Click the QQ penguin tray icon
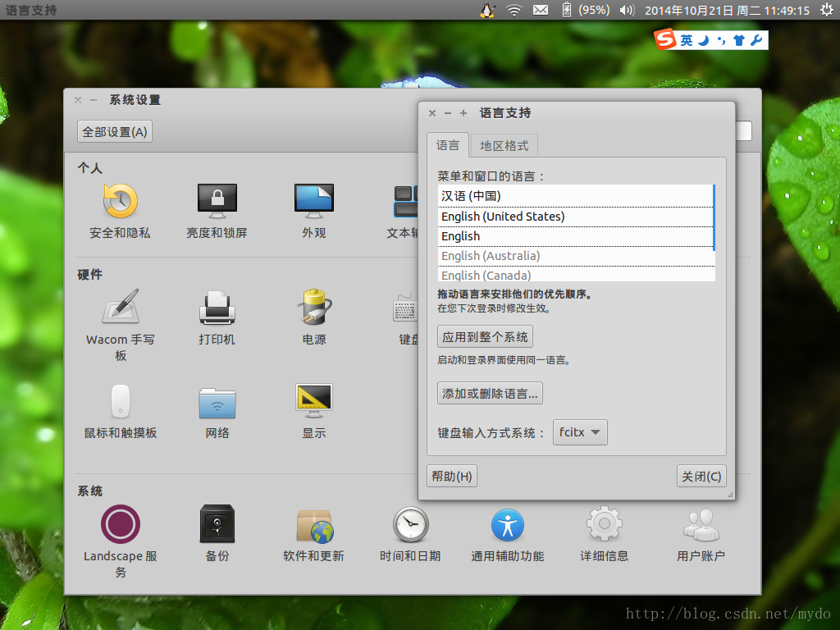Viewport: 840px width, 630px height. pyautogui.click(x=487, y=10)
